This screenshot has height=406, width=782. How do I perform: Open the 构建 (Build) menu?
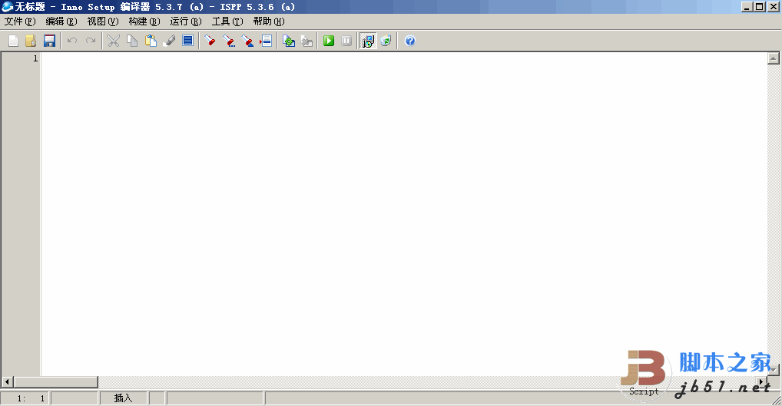pyautogui.click(x=144, y=21)
